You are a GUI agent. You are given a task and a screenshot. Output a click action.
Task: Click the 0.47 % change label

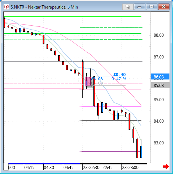119,79
